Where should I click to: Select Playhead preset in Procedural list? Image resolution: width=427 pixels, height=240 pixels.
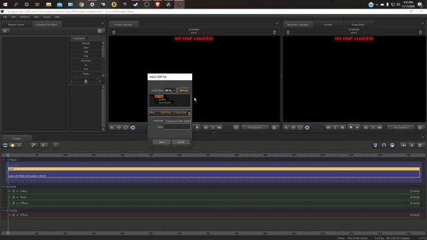coord(86,61)
